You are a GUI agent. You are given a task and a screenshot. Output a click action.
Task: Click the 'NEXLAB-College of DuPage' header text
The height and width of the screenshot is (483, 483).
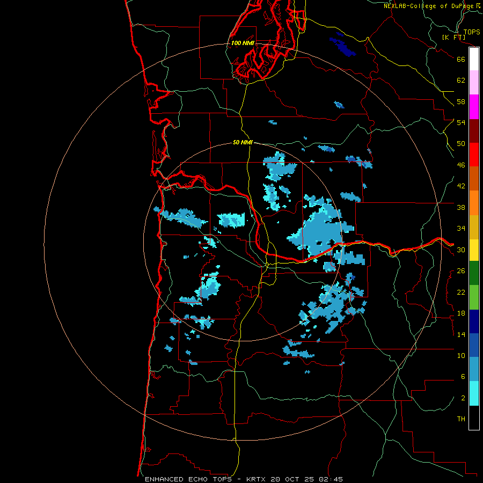pos(428,6)
